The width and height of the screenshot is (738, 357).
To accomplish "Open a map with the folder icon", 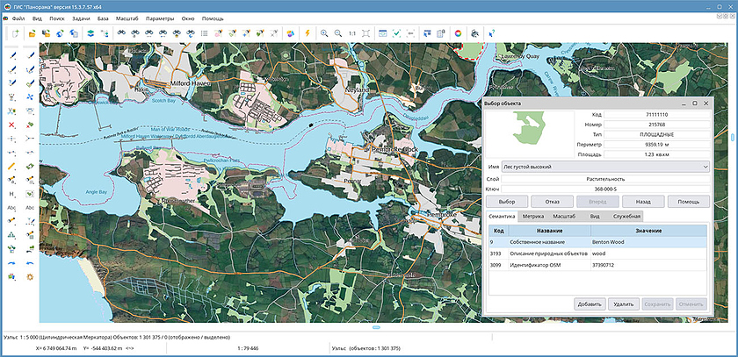I will pyautogui.click(x=32, y=33).
